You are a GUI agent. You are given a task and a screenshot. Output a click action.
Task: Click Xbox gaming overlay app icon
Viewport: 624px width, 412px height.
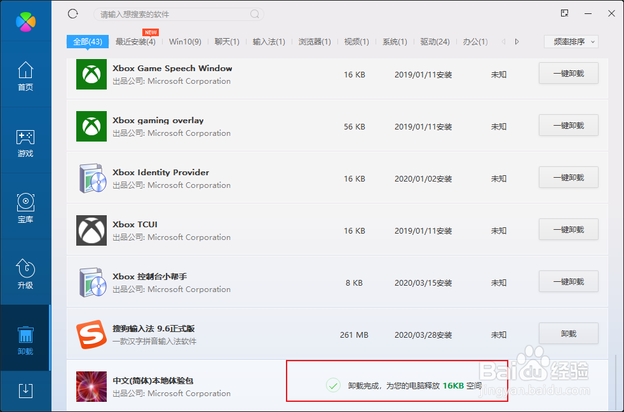point(92,126)
